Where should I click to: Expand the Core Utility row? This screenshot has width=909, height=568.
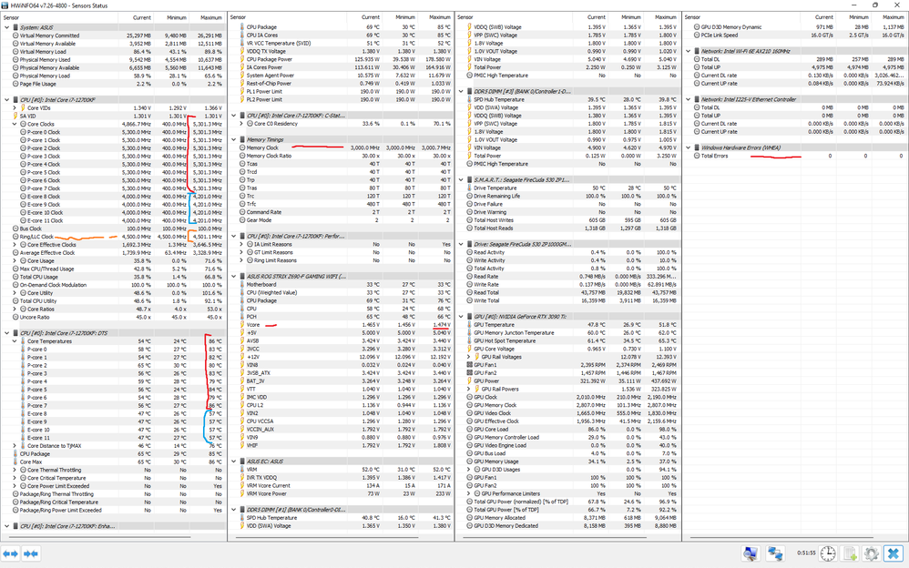click(x=15, y=293)
